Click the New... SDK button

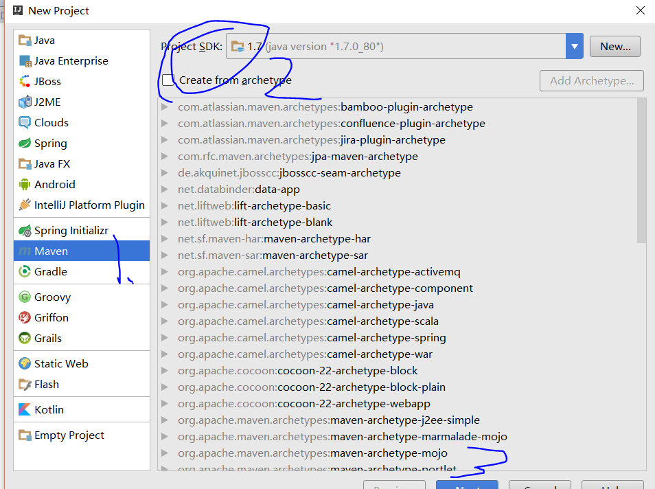[x=615, y=47]
